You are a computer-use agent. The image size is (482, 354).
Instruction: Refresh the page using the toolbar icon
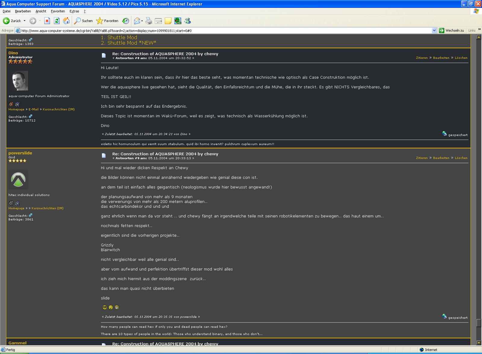[57, 21]
